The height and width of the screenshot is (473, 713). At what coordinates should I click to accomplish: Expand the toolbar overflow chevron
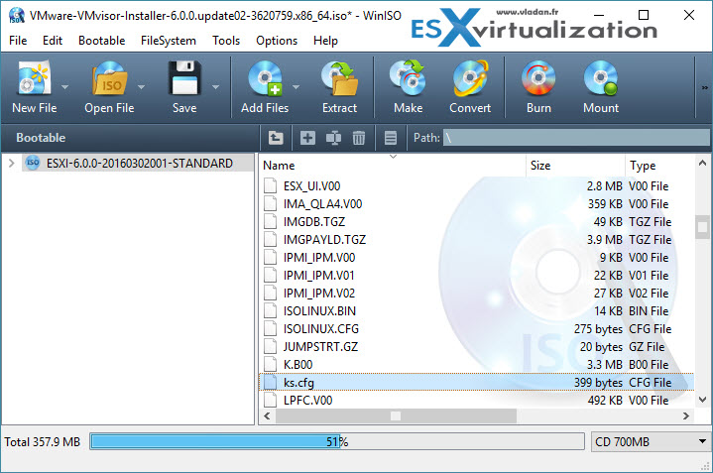704,87
